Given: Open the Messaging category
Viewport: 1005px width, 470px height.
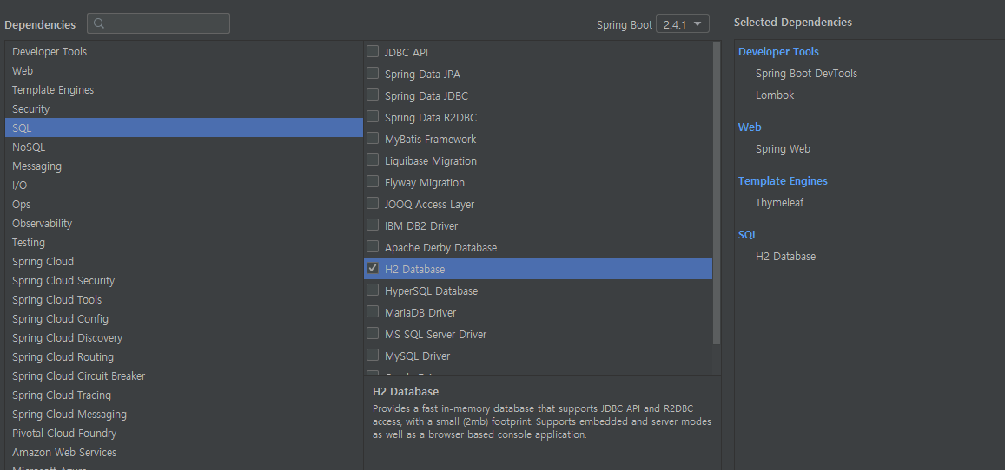Looking at the screenshot, I should [184, 166].
